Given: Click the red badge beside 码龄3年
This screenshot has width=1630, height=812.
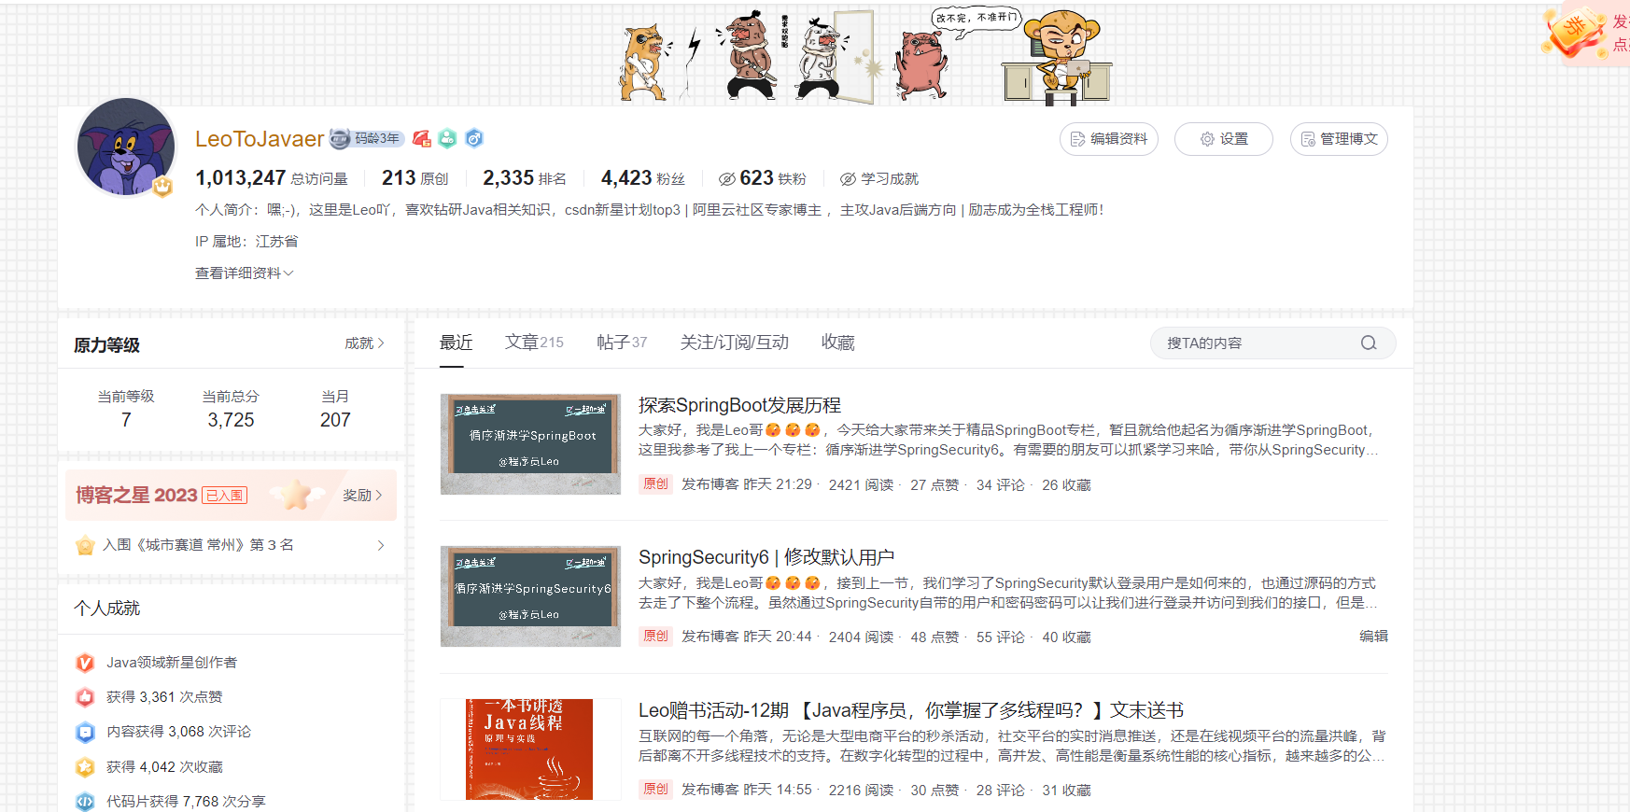Looking at the screenshot, I should tap(422, 139).
